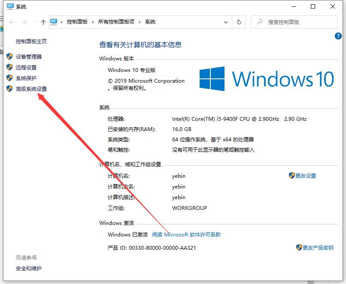Click the chevron between 所有控制面板项 and 系统
Viewport: 346px width, 284px height.
click(x=140, y=22)
